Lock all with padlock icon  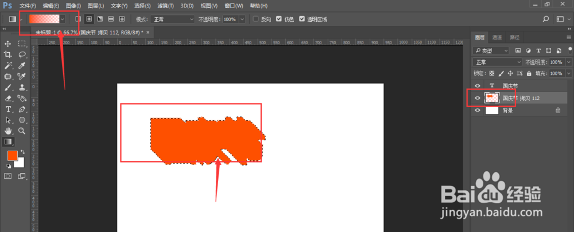click(529, 73)
